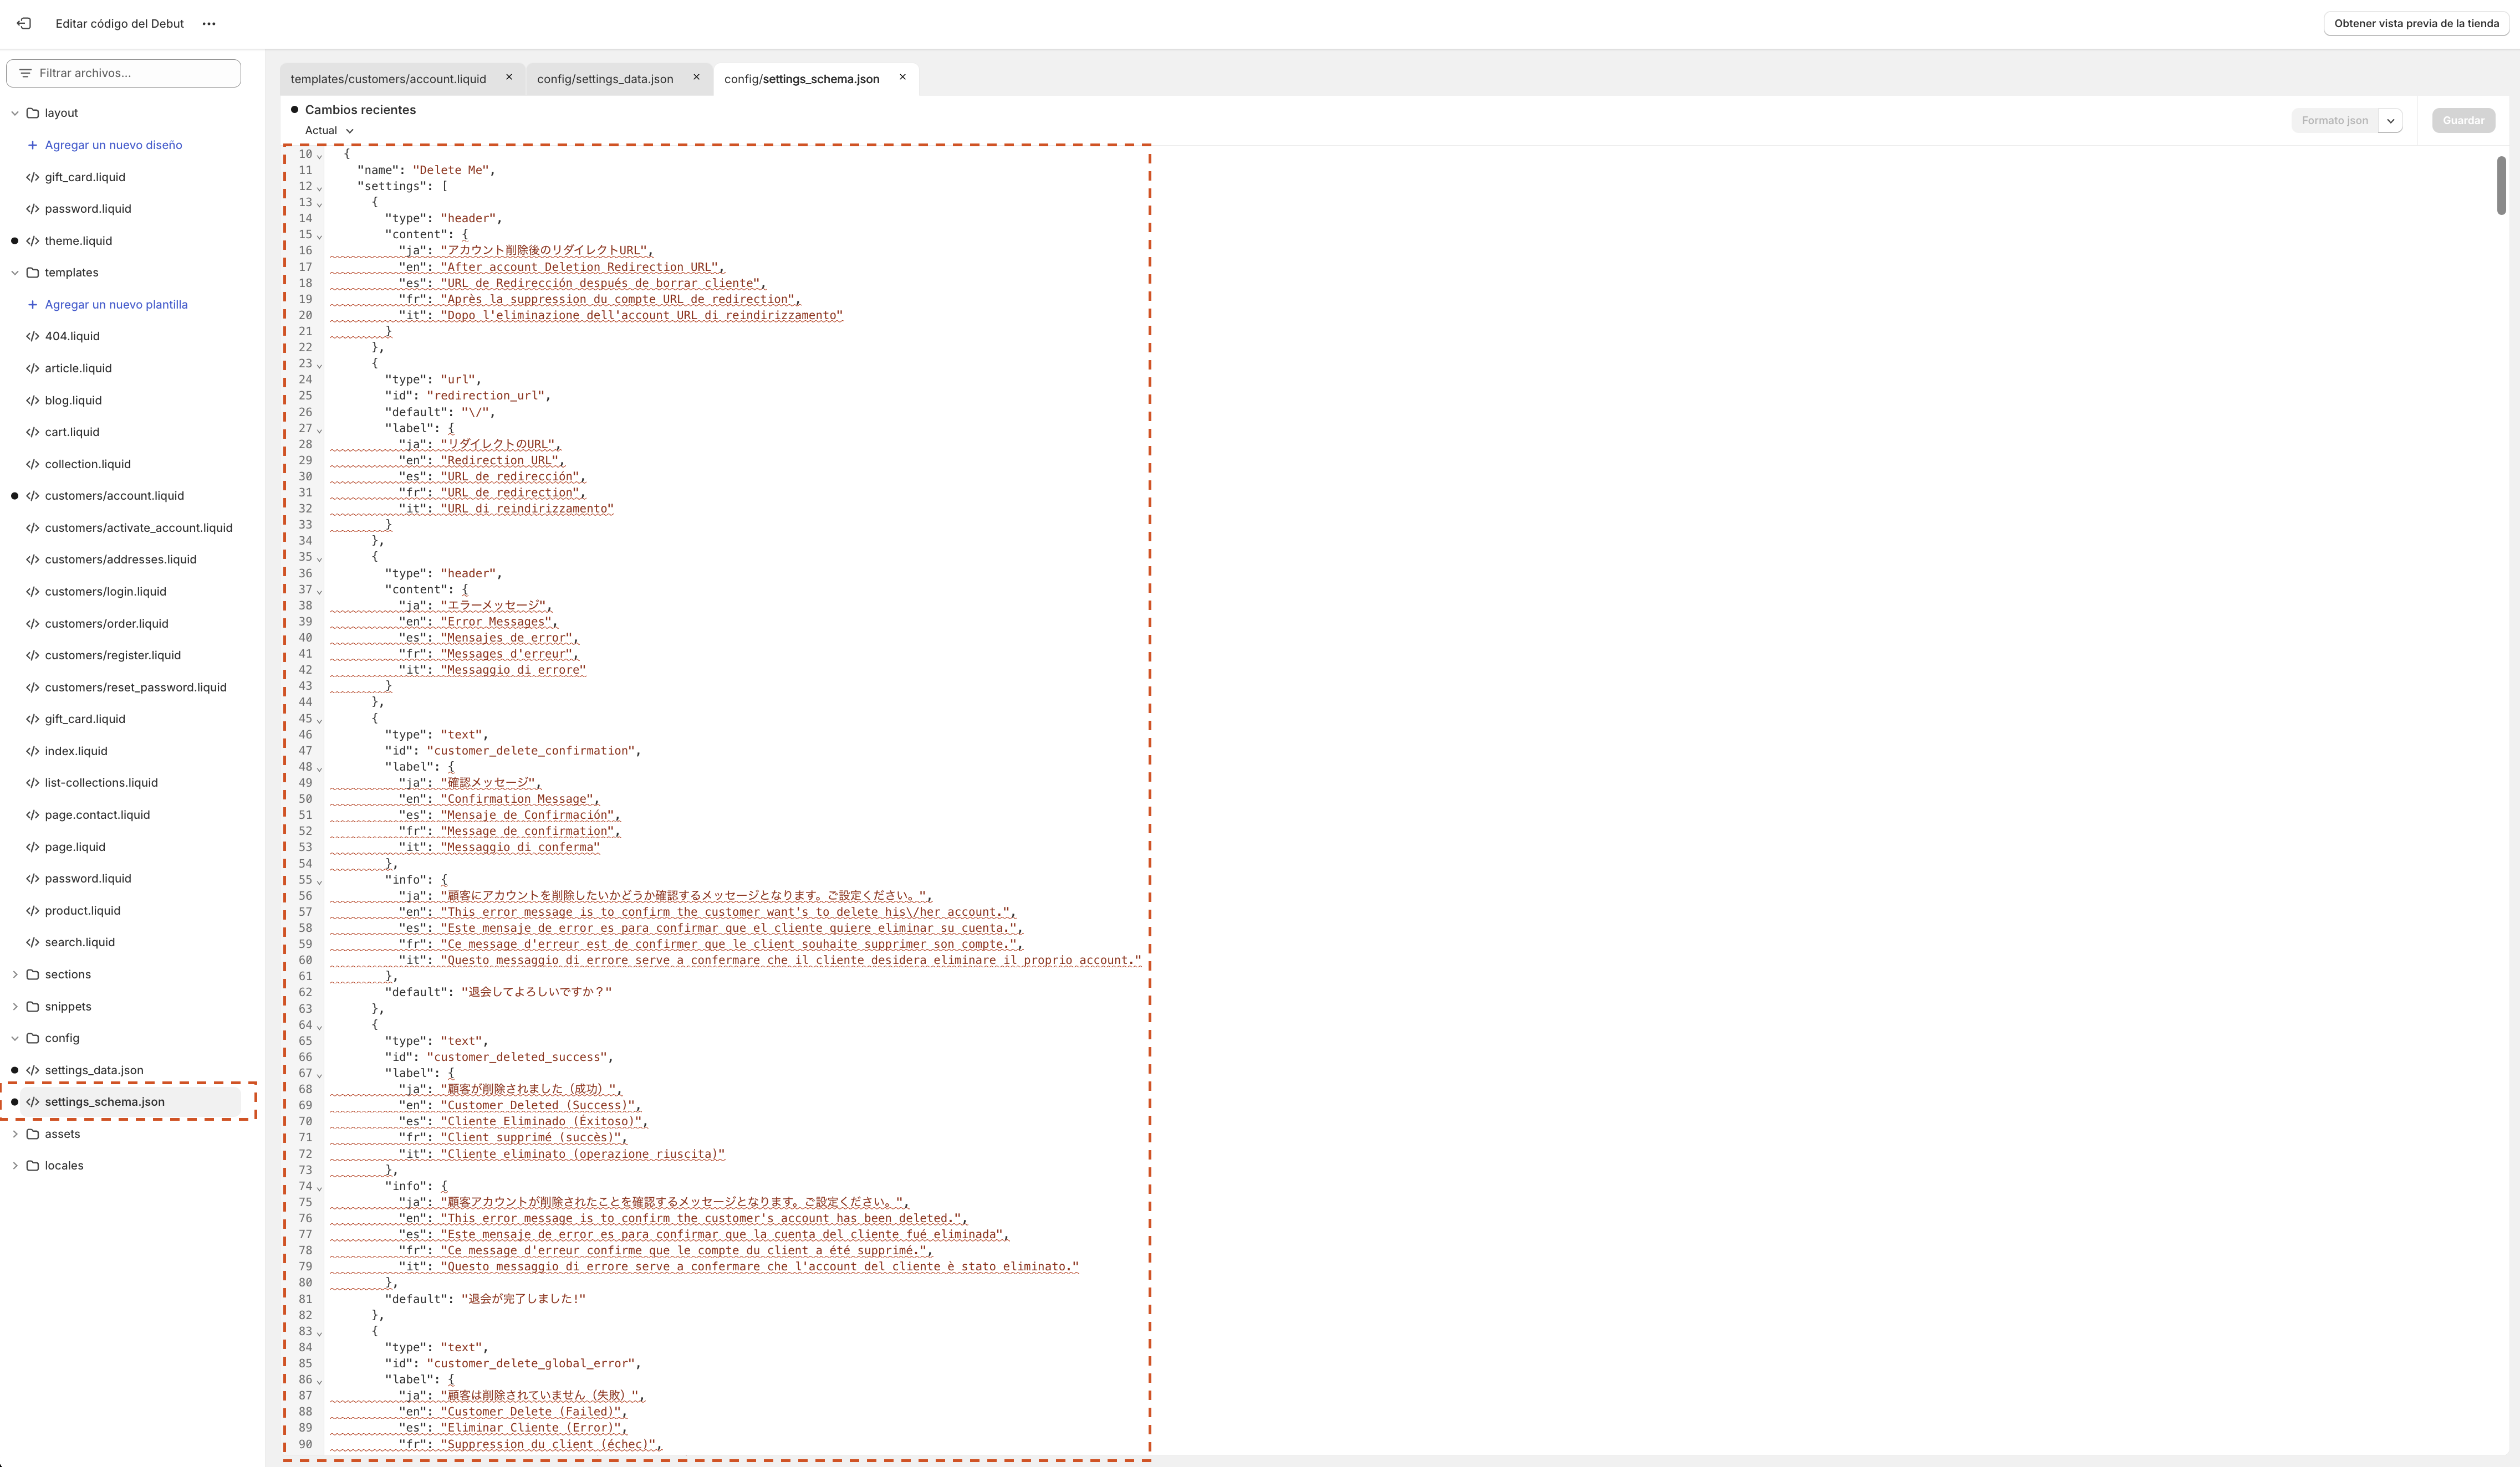Viewport: 2520px width, 1467px height.
Task: Open list-collections.liquid file
Action: [x=101, y=782]
